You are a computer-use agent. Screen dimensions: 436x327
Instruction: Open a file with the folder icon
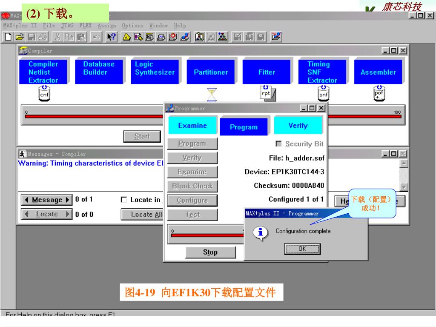tap(20, 37)
